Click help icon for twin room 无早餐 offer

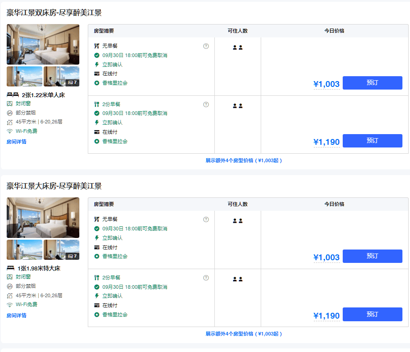(x=206, y=46)
